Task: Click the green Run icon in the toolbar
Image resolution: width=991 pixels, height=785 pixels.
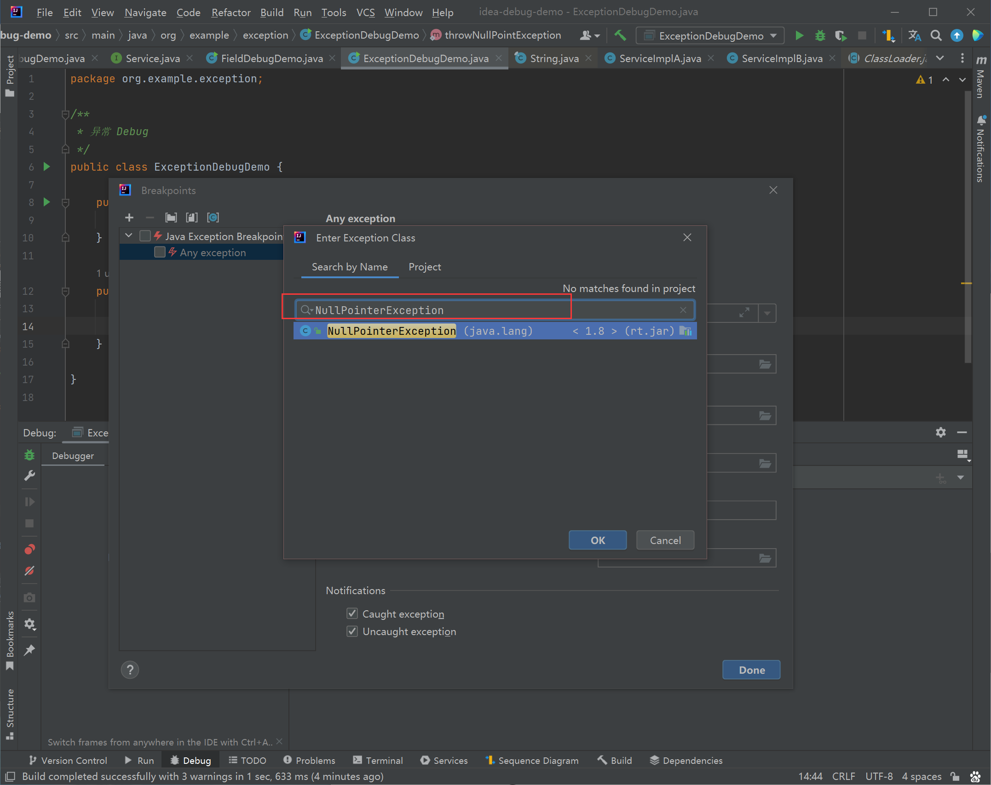Action: (x=799, y=35)
